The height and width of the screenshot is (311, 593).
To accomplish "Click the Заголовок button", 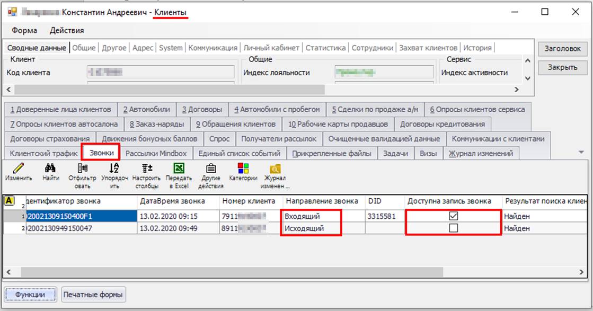I will [x=563, y=49].
